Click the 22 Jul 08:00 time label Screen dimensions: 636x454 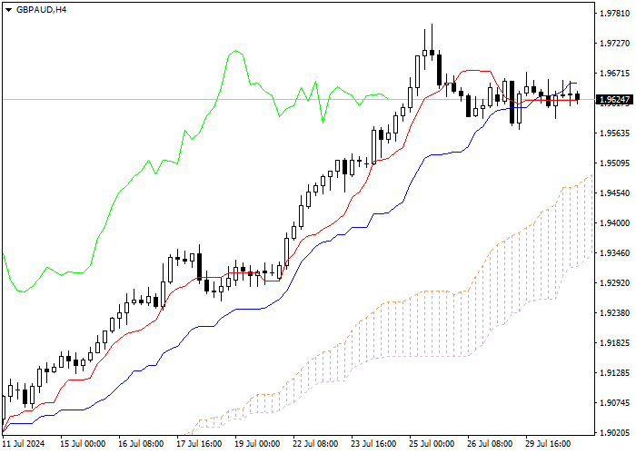point(315,444)
